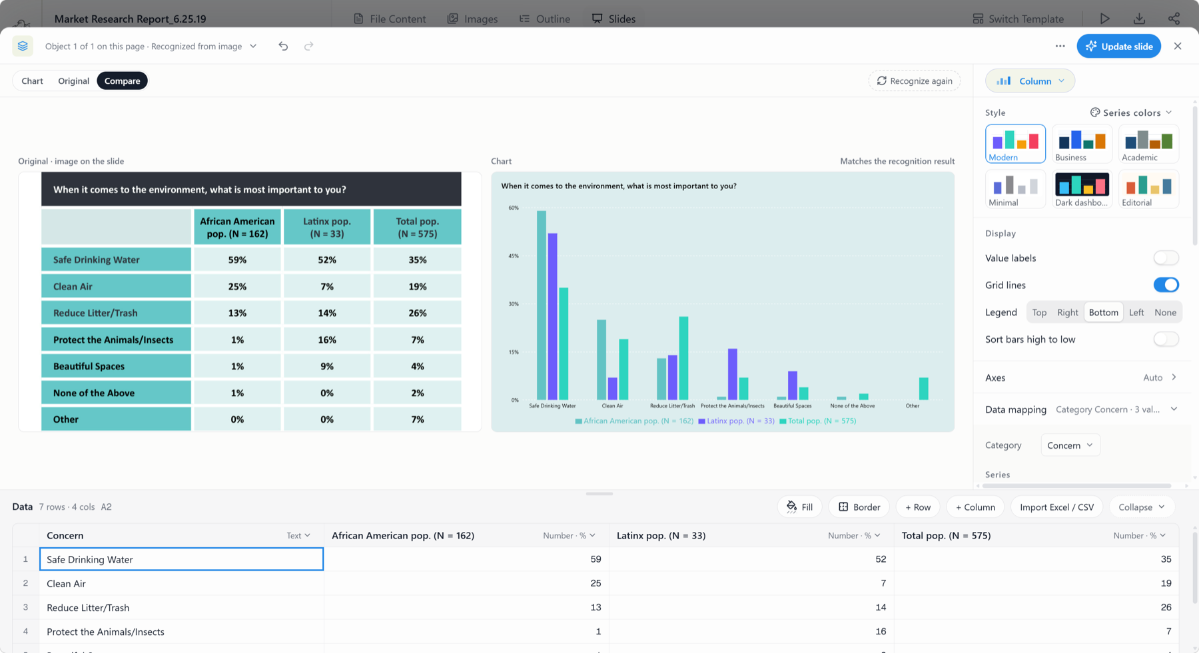Screen dimensions: 1199x653
Task: Click the share icon
Action: (x=1174, y=19)
